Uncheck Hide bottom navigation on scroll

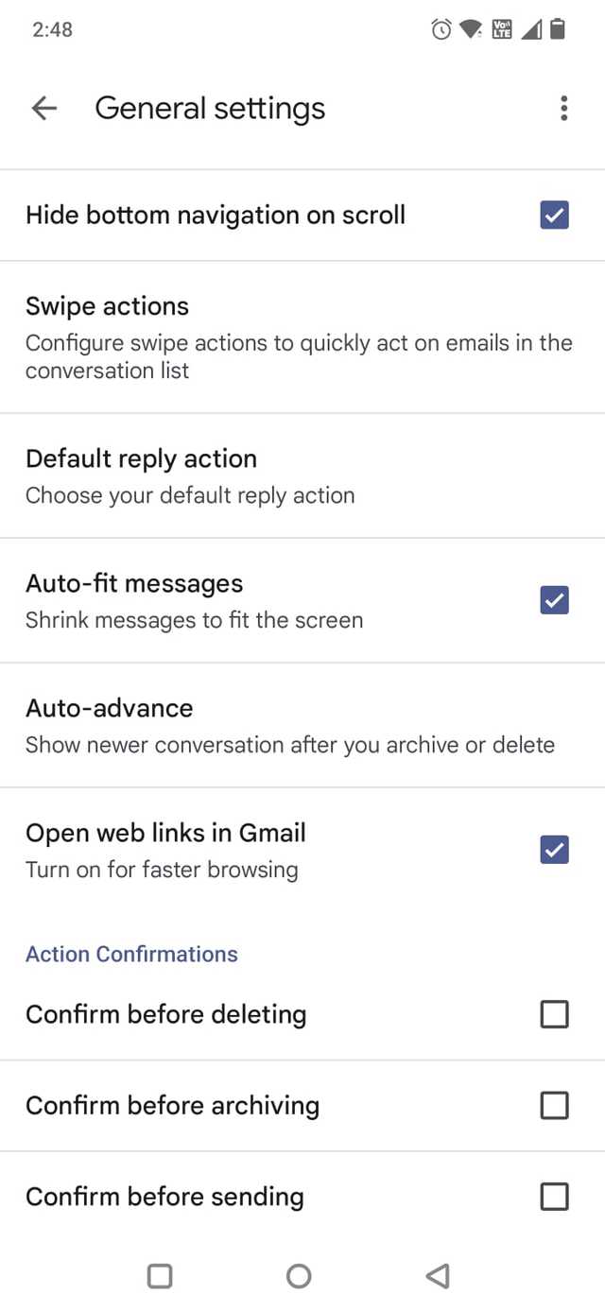click(x=554, y=216)
